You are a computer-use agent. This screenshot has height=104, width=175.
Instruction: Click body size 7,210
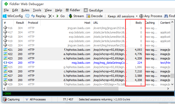pos(138,71)
